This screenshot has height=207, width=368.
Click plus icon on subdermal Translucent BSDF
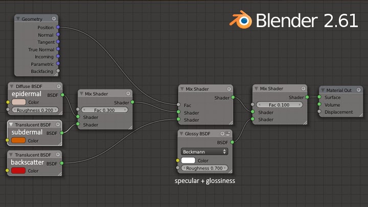pos(58,124)
